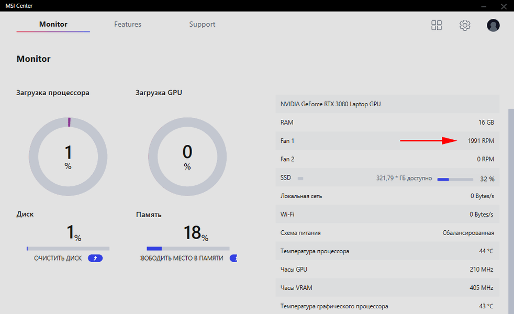The image size is (514, 314).
Task: Click the GPU load circular gauge
Action: tap(187, 156)
